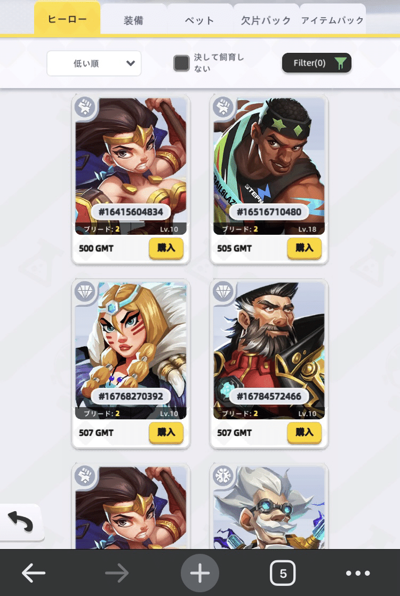Click the fist class icon on hero #16516710480
Screen dimensions: 400x596
[223, 107]
